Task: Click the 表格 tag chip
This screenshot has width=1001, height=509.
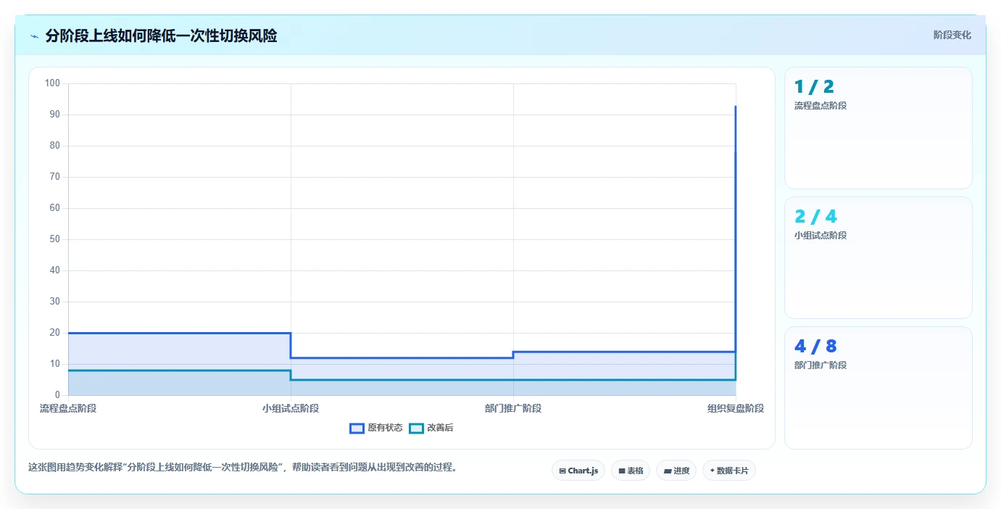Action: (631, 471)
